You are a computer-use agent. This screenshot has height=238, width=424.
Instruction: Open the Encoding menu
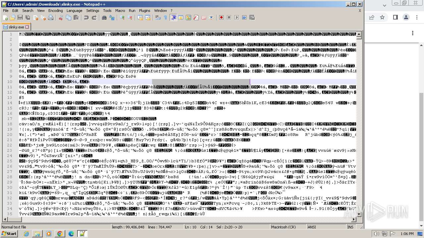pos(55,11)
